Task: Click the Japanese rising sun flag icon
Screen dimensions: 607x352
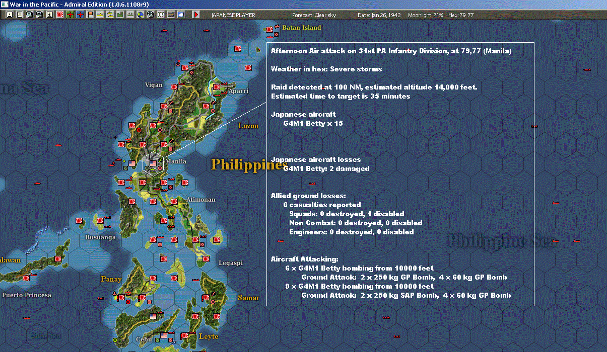Action: coord(60,15)
